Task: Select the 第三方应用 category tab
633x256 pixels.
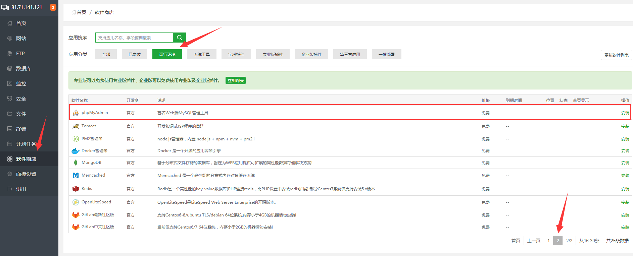Action: point(350,54)
